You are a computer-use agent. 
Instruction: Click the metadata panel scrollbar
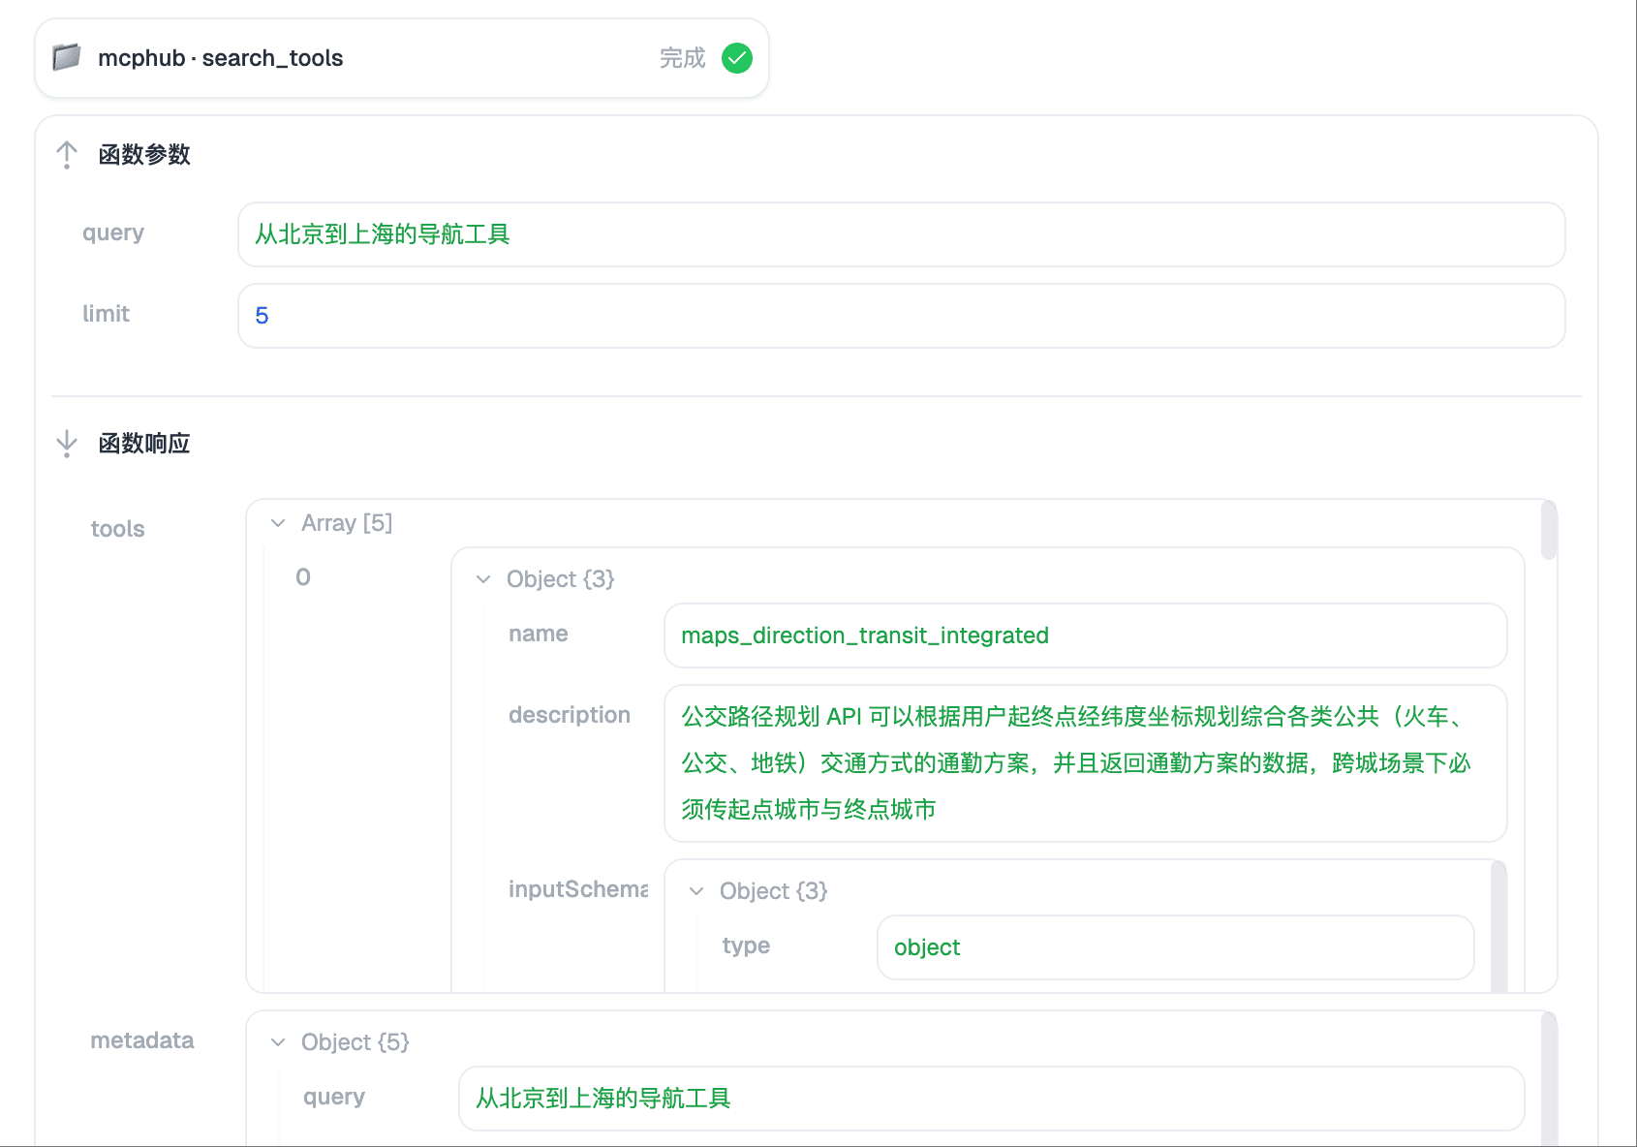point(1549,1075)
